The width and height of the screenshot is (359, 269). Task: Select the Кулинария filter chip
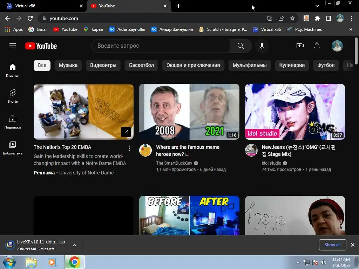292,65
